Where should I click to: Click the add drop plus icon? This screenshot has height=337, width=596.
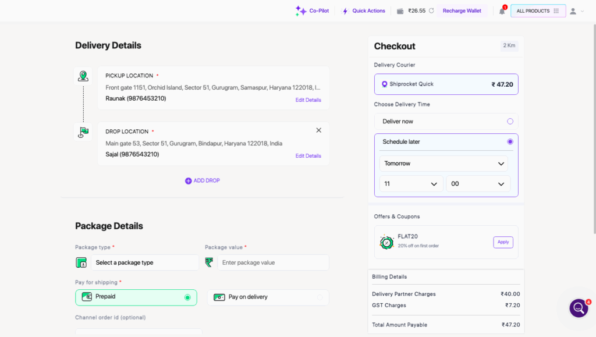(188, 181)
